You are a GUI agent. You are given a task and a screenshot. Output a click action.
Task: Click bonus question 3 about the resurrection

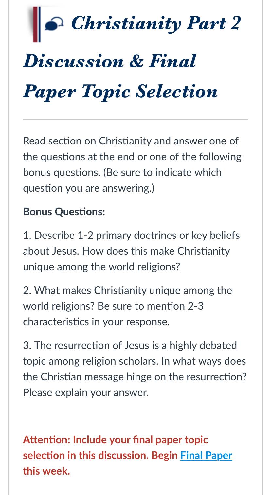[x=135, y=369]
